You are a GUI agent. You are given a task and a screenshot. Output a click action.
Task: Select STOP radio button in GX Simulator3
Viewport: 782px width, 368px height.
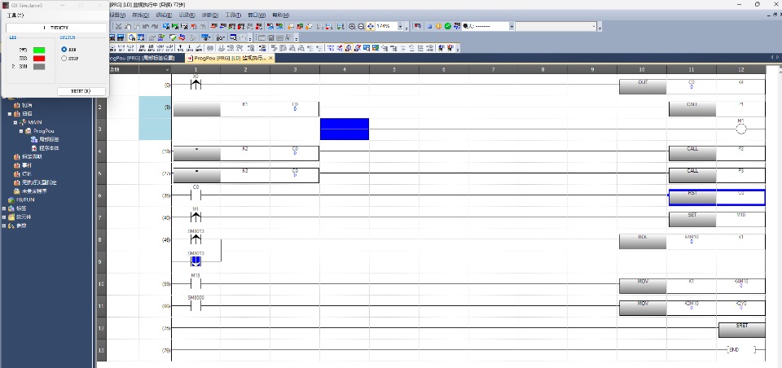[x=64, y=59]
